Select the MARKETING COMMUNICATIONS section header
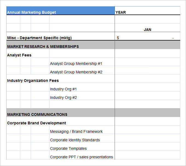The image size is (186, 166). [37, 115]
